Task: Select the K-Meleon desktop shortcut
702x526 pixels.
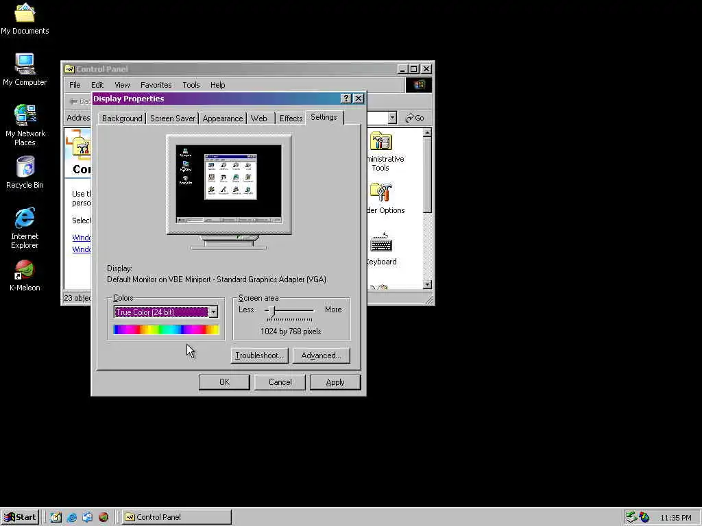Action: pyautogui.click(x=25, y=275)
